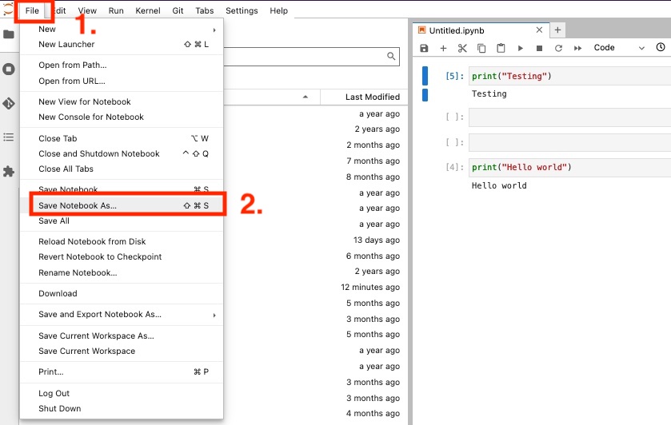Viewport: 671px width, 425px height.
Task: Choose Open from Path... entry
Action: coord(122,65)
